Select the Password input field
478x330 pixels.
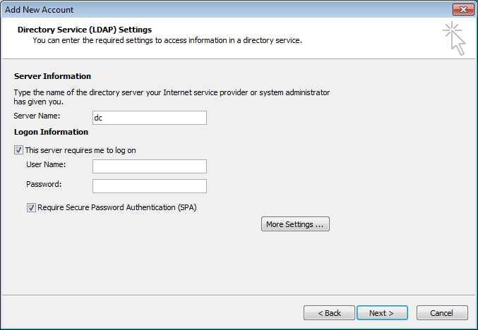point(150,186)
